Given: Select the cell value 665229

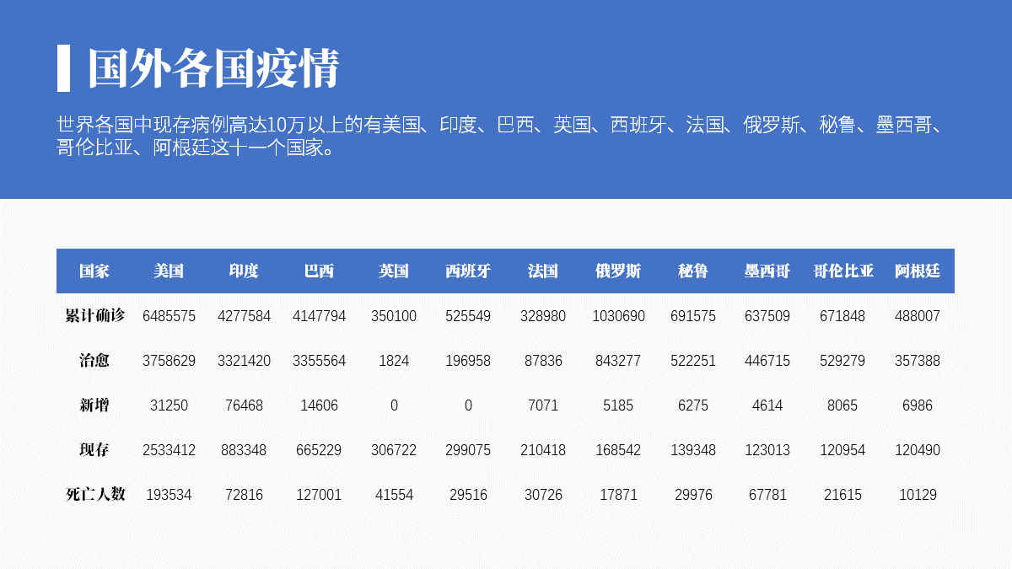Looking at the screenshot, I should [x=319, y=450].
